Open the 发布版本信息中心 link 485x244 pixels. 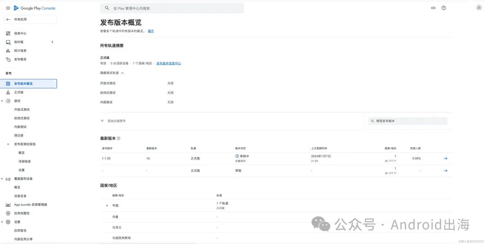(x=168, y=63)
